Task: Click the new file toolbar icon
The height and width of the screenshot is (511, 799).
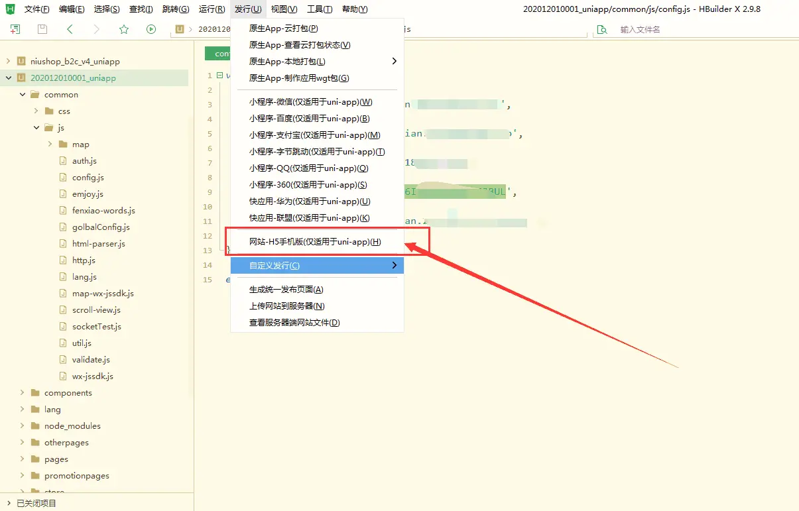Action: tap(15, 29)
